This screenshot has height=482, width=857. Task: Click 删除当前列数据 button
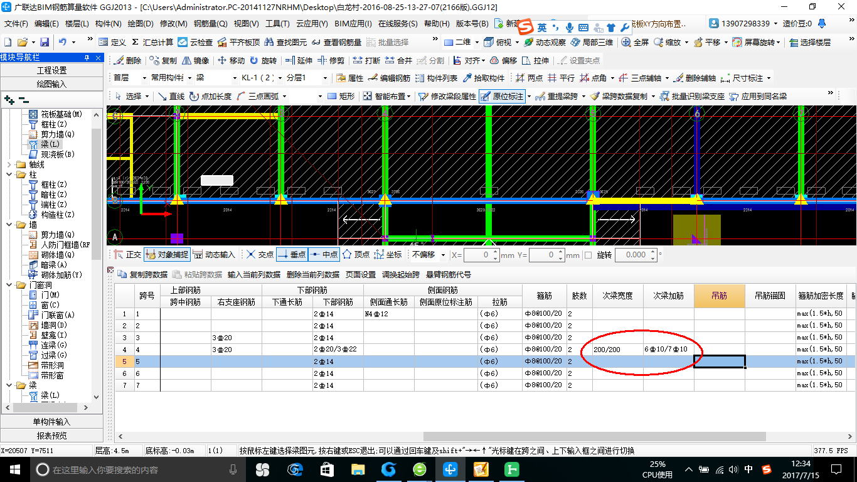click(x=312, y=274)
